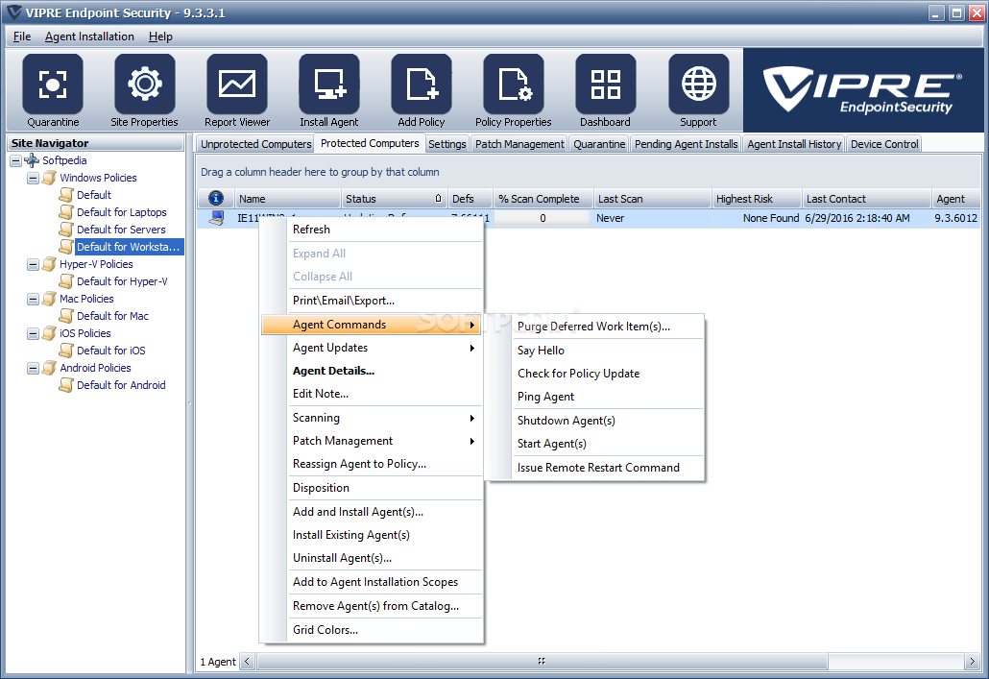The image size is (989, 679).
Task: Select Default for Worksta... policy node
Action: 128,247
